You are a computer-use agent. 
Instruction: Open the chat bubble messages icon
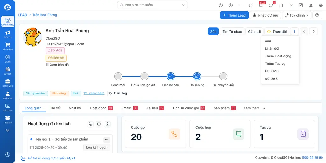[x=271, y=5]
